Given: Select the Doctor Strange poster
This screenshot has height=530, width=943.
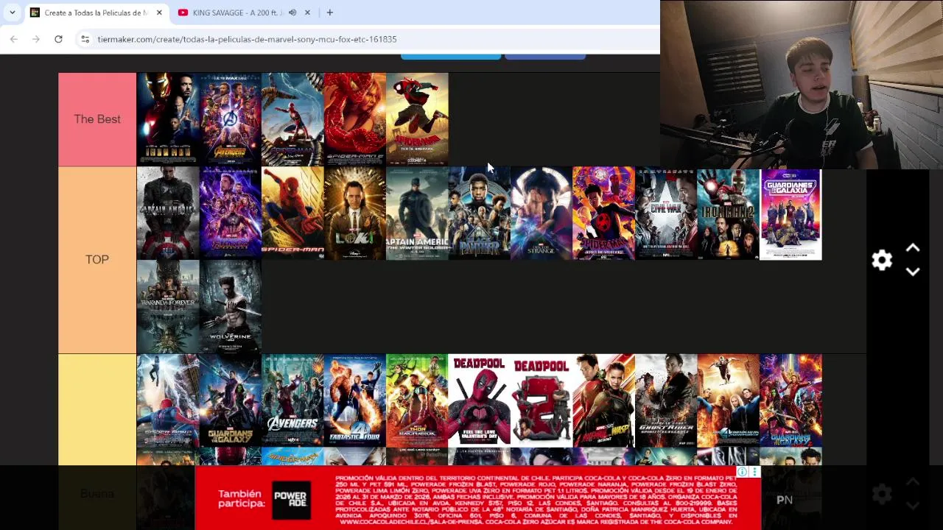Looking at the screenshot, I should 541,213.
